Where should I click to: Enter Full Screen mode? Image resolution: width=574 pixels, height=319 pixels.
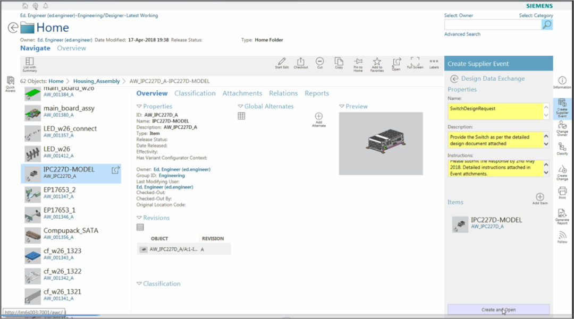pos(415,63)
